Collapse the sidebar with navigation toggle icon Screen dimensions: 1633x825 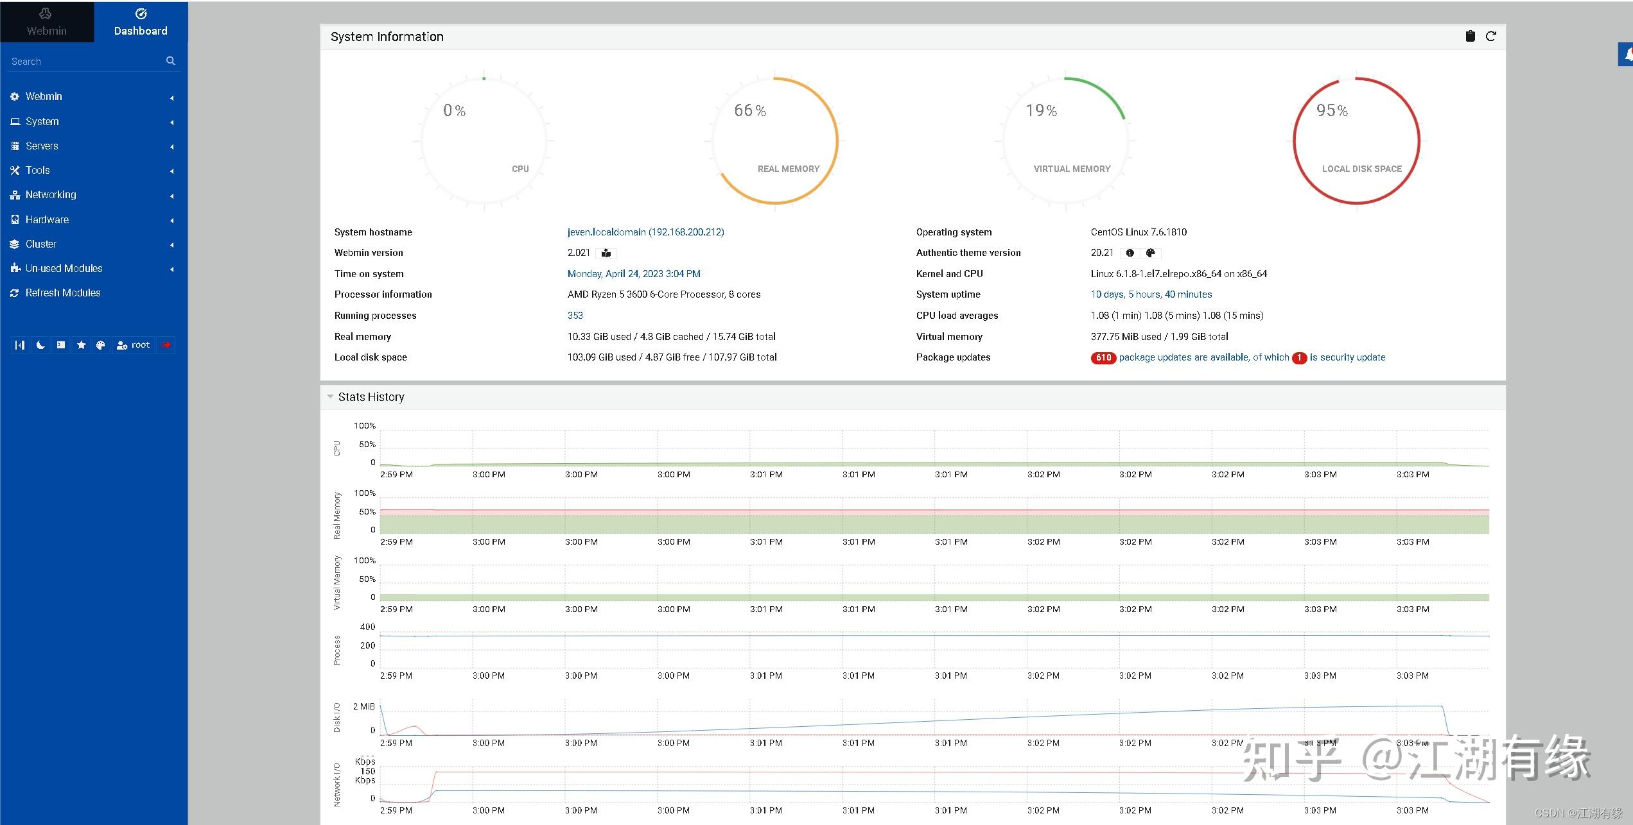click(20, 345)
